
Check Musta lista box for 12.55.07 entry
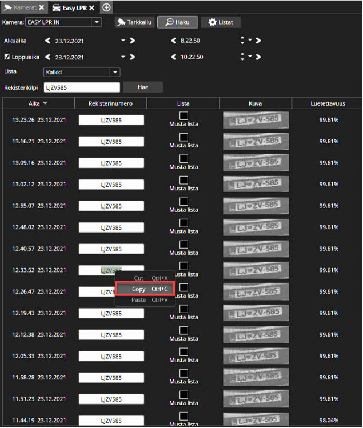(184, 201)
